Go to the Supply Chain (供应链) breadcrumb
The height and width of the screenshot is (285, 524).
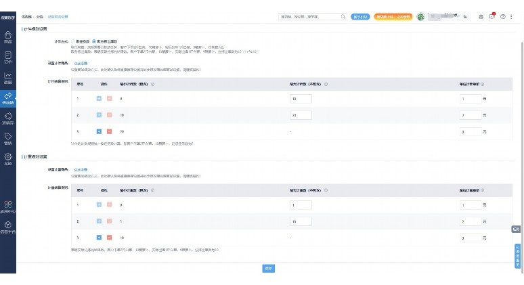(x=26, y=16)
